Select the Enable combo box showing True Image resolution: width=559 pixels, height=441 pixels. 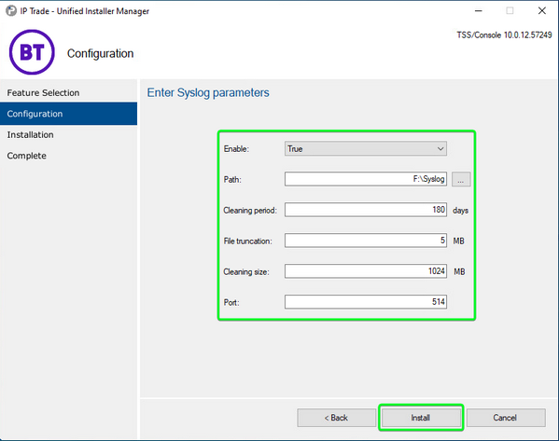(366, 149)
